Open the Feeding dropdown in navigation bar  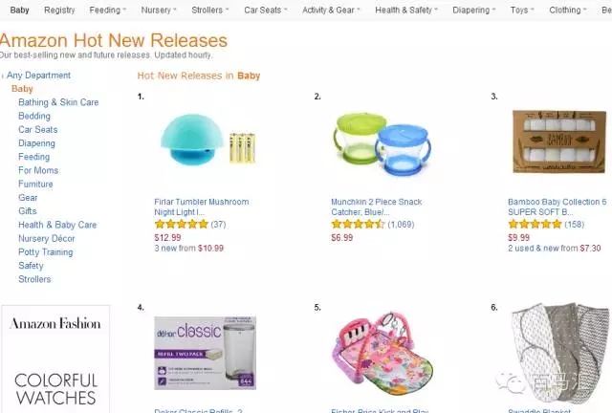[107, 11]
